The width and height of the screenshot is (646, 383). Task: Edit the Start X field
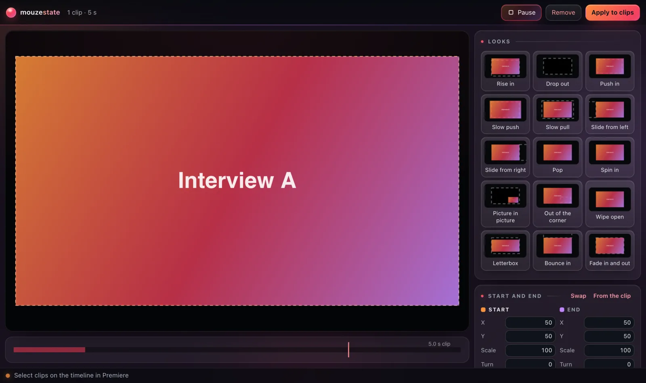[530, 323]
